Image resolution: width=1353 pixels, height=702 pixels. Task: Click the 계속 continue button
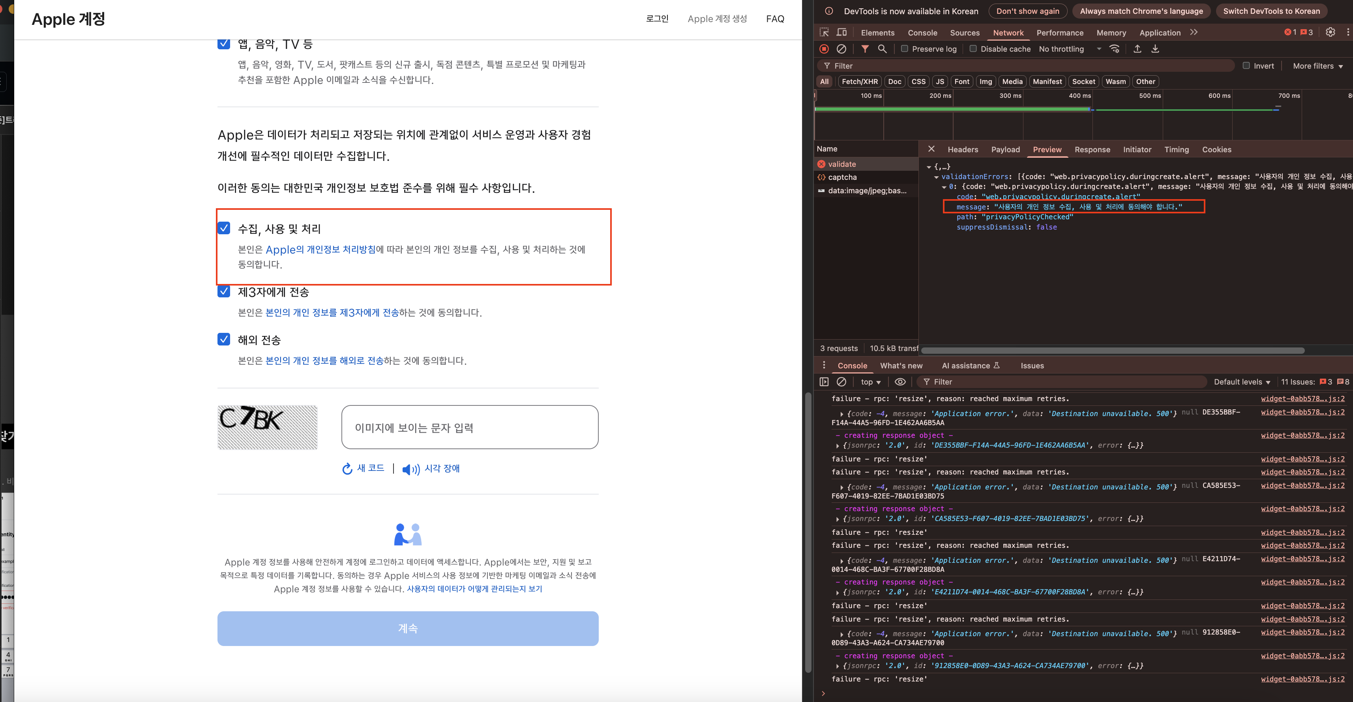click(x=408, y=628)
